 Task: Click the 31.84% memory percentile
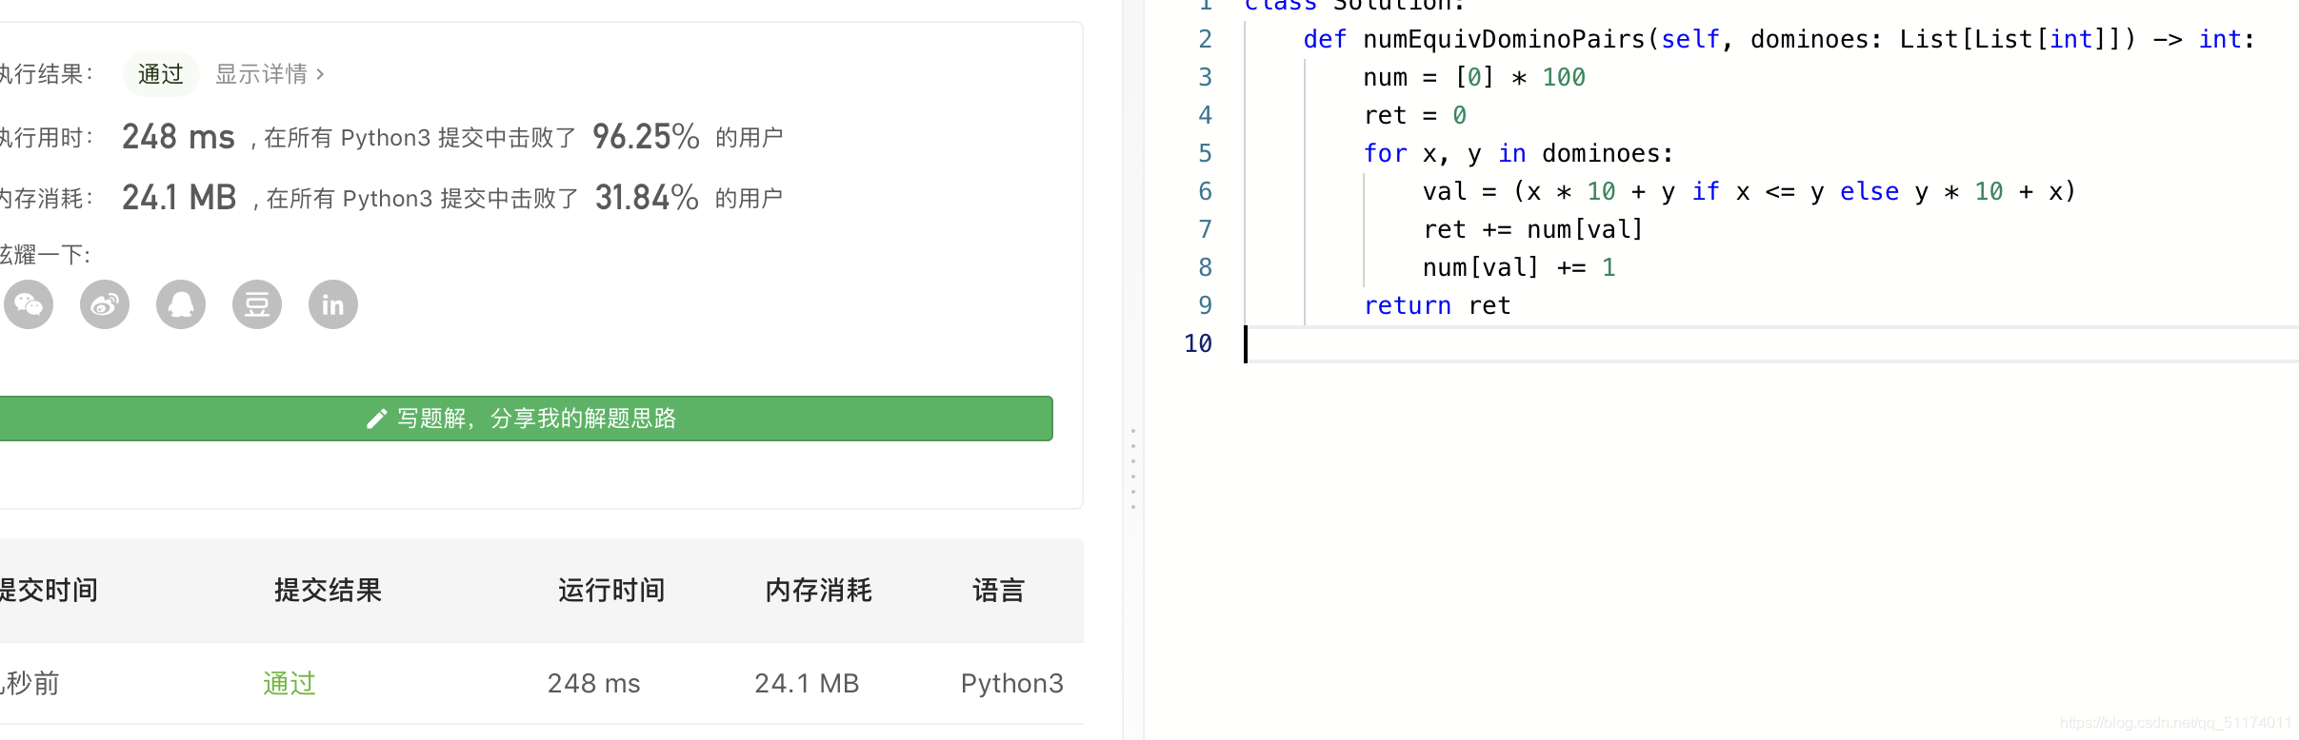(647, 198)
